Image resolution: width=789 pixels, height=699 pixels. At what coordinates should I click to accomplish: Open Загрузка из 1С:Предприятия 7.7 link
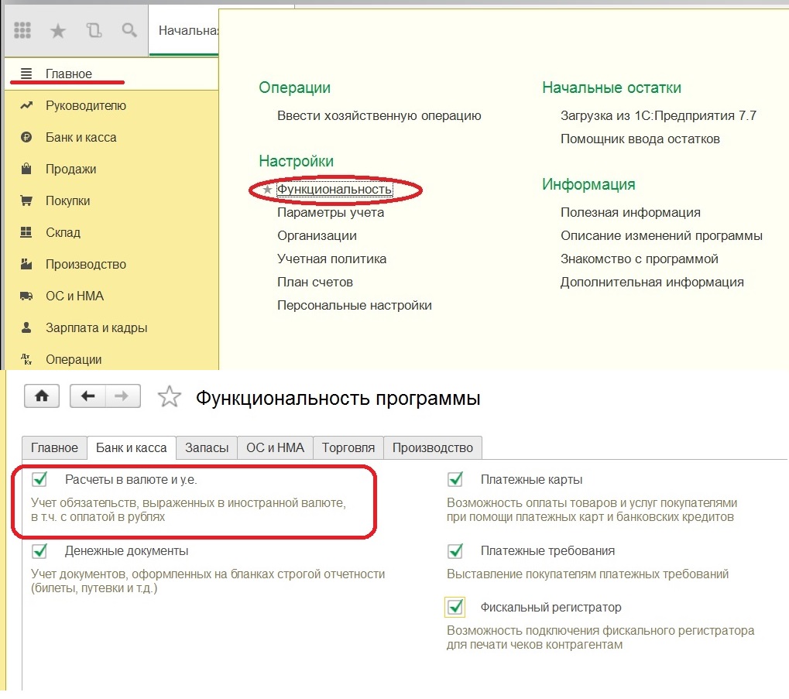[x=658, y=115]
